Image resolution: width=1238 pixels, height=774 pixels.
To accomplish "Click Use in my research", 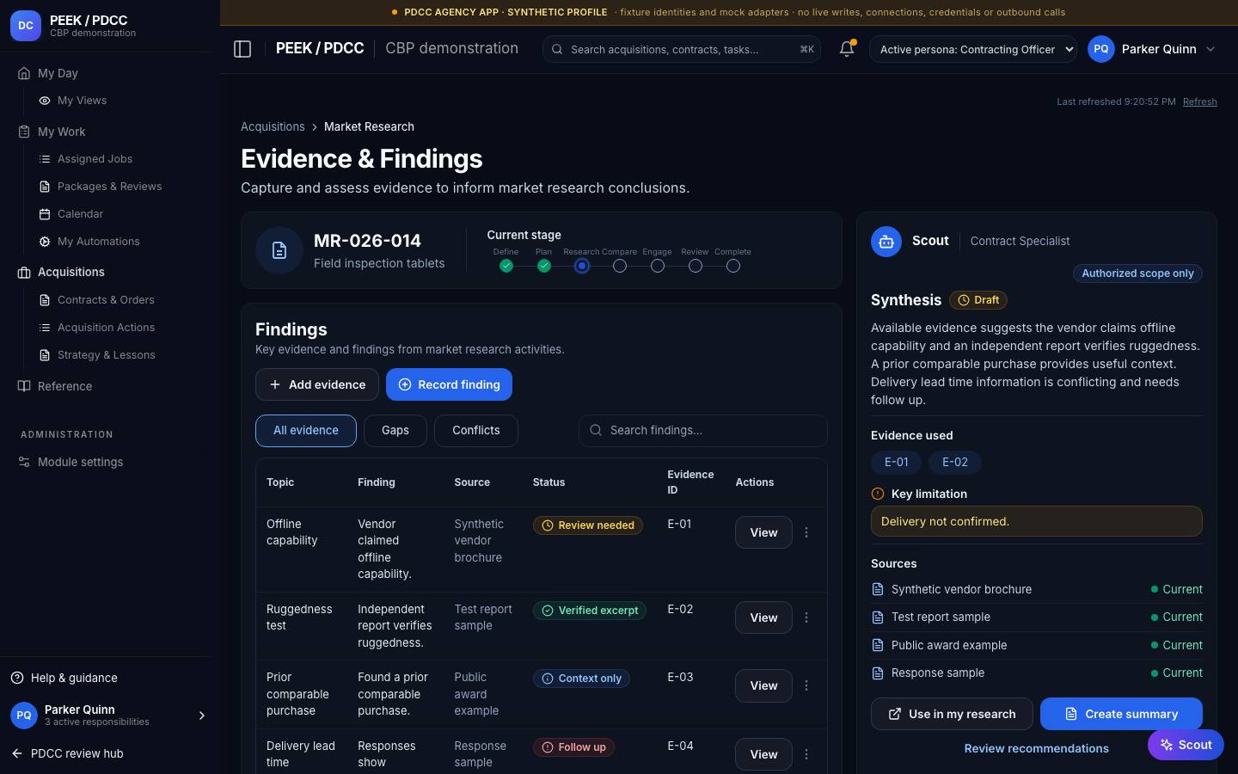I will pyautogui.click(x=952, y=714).
